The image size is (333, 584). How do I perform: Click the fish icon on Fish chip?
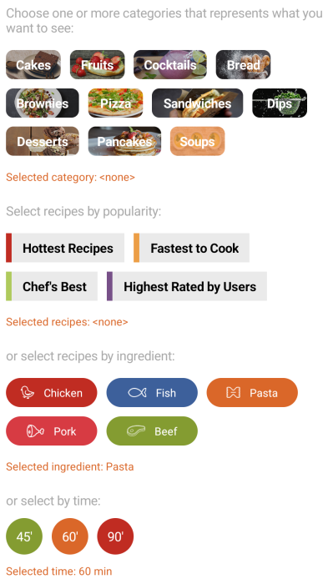point(137,393)
